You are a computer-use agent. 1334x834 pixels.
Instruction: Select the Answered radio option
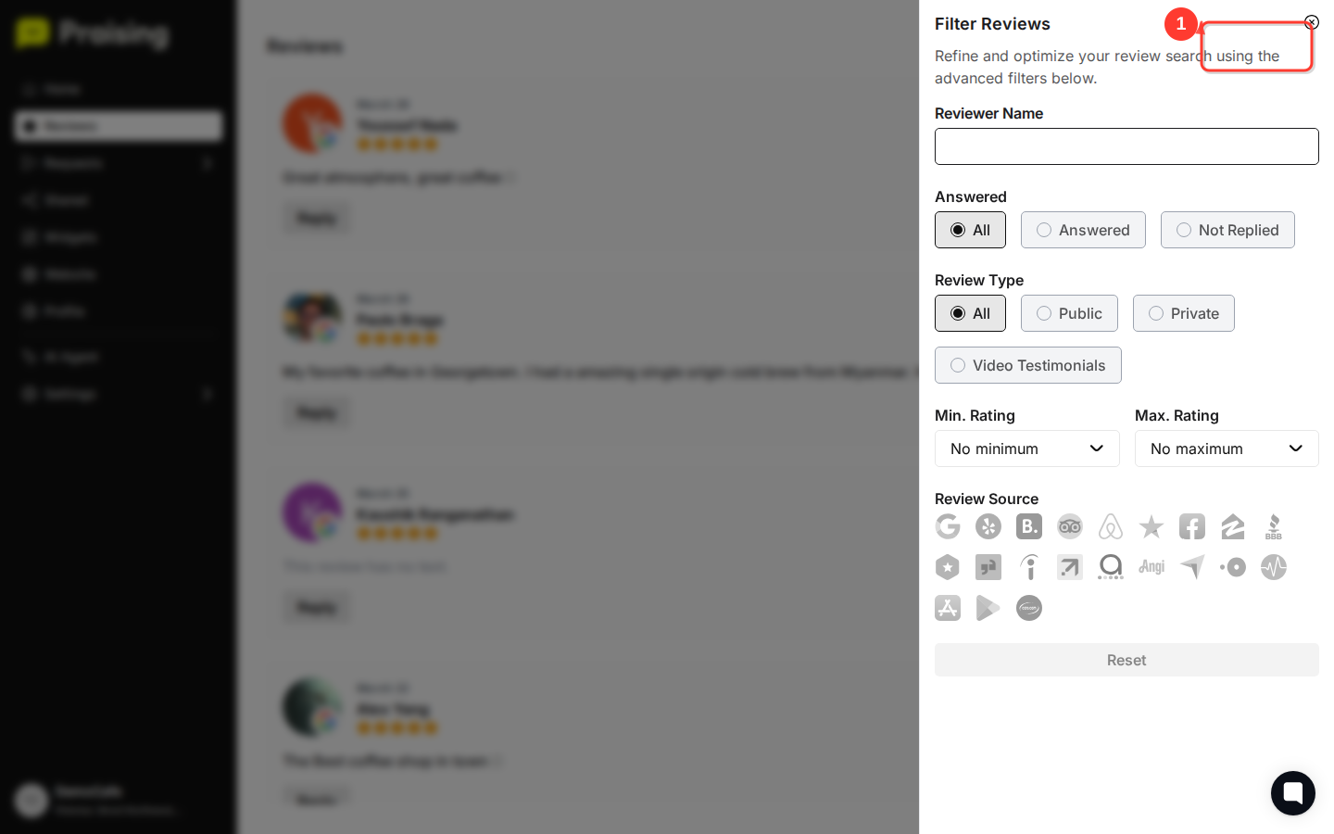click(1083, 230)
